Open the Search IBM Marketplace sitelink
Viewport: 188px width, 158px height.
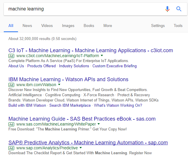(70, 106)
